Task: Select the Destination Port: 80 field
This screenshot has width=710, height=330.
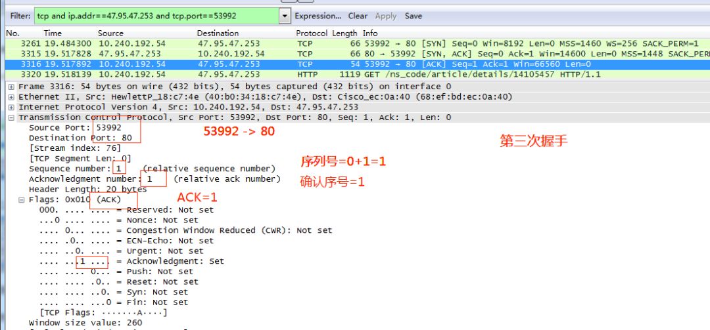Action: tap(80, 138)
